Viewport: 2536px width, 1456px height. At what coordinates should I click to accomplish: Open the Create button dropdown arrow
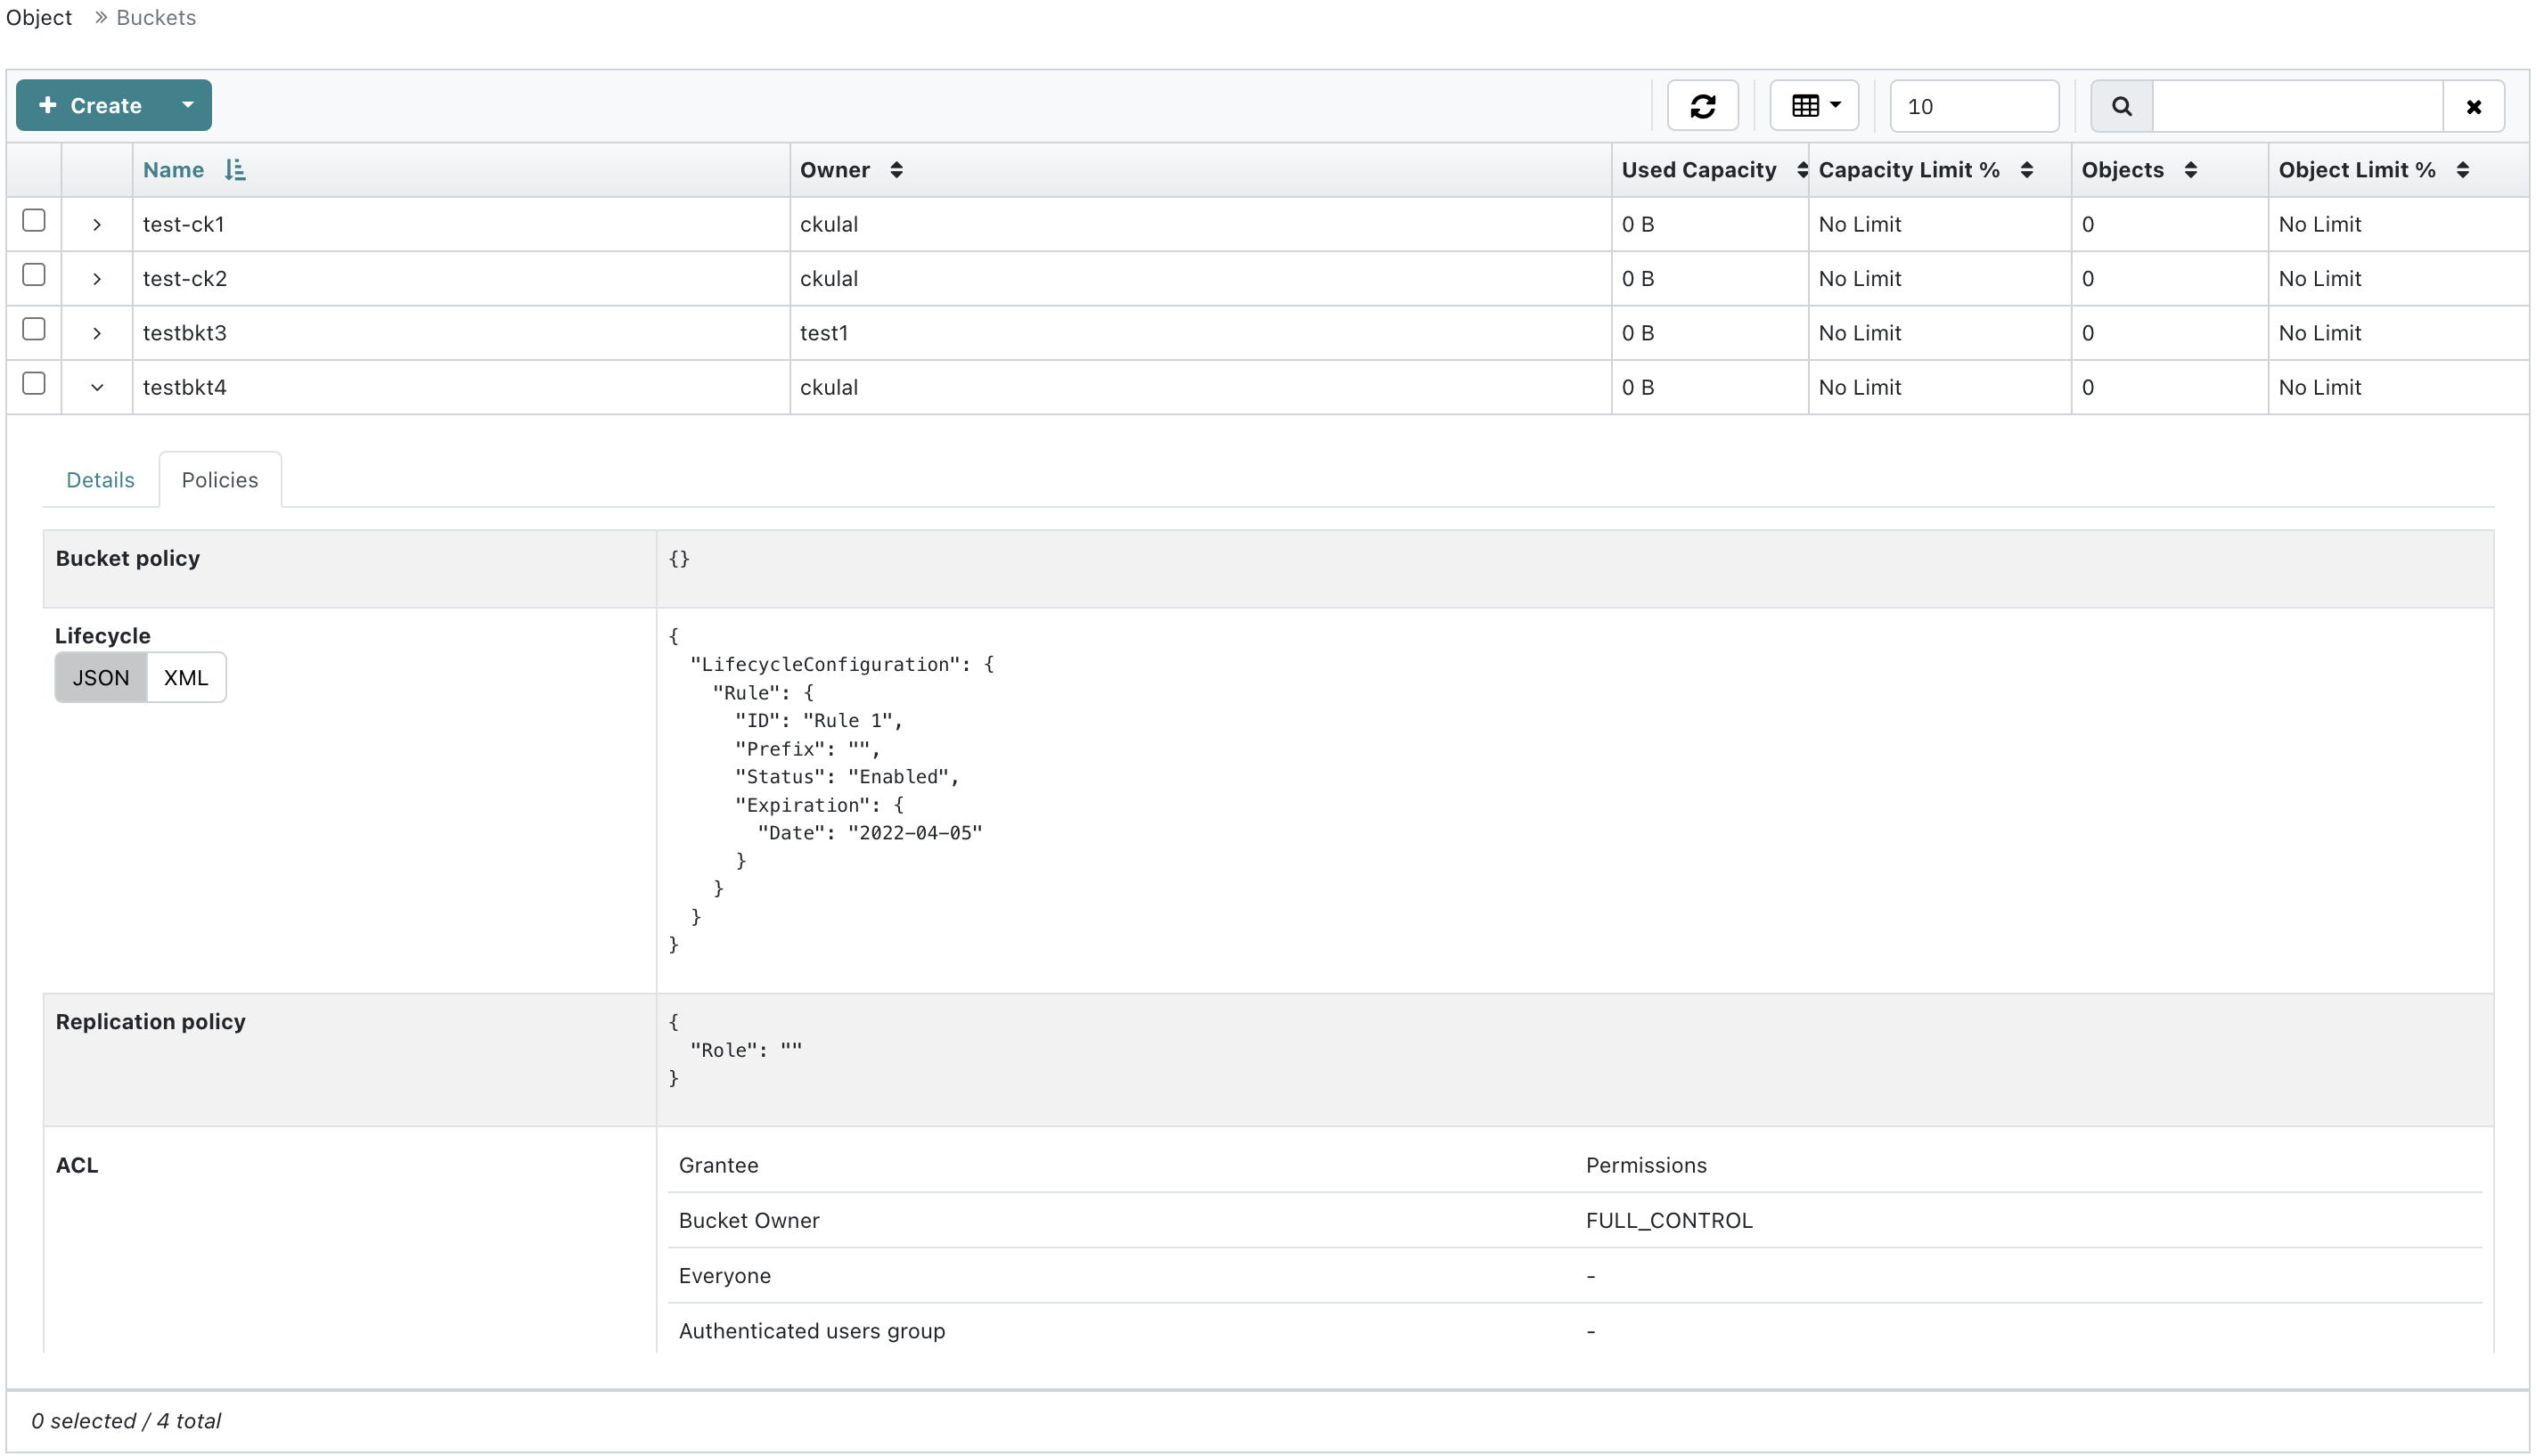click(x=187, y=105)
